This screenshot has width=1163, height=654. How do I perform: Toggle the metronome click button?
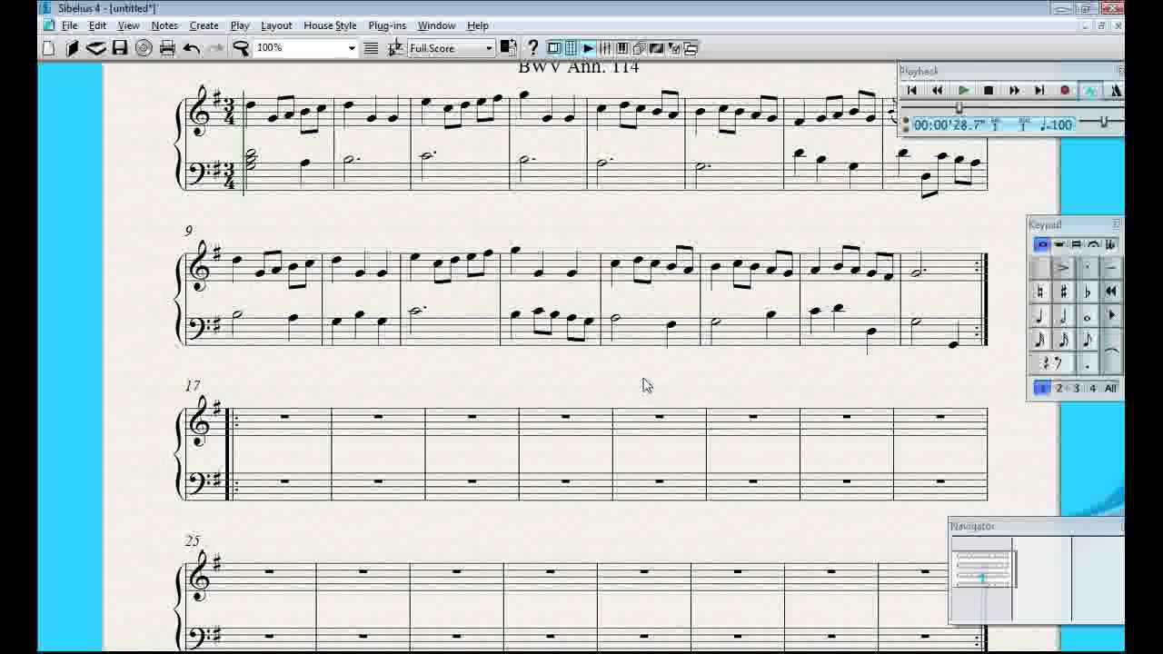pyautogui.click(x=1116, y=90)
